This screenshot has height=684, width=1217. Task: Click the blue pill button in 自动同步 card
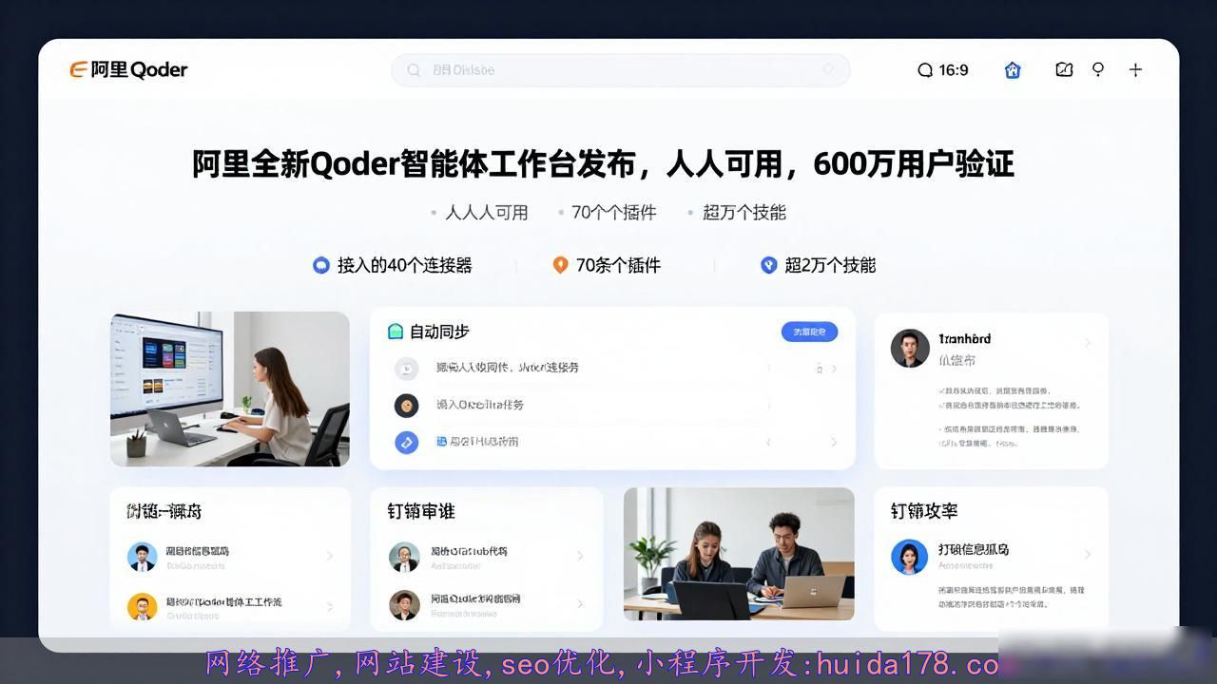[x=809, y=332]
